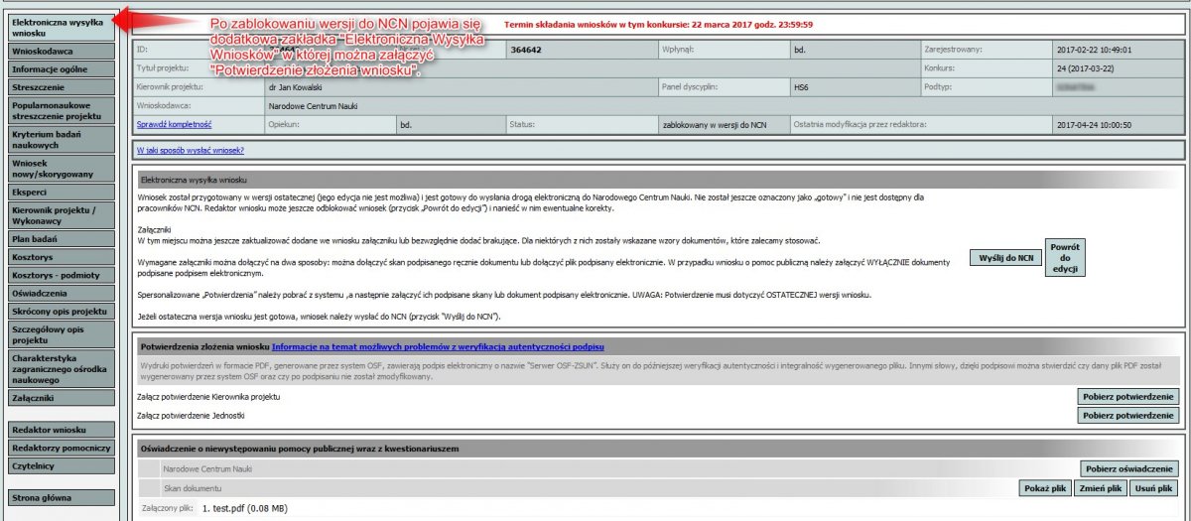
Task: Click the Powrót do edycji button
Action: pyautogui.click(x=1064, y=257)
